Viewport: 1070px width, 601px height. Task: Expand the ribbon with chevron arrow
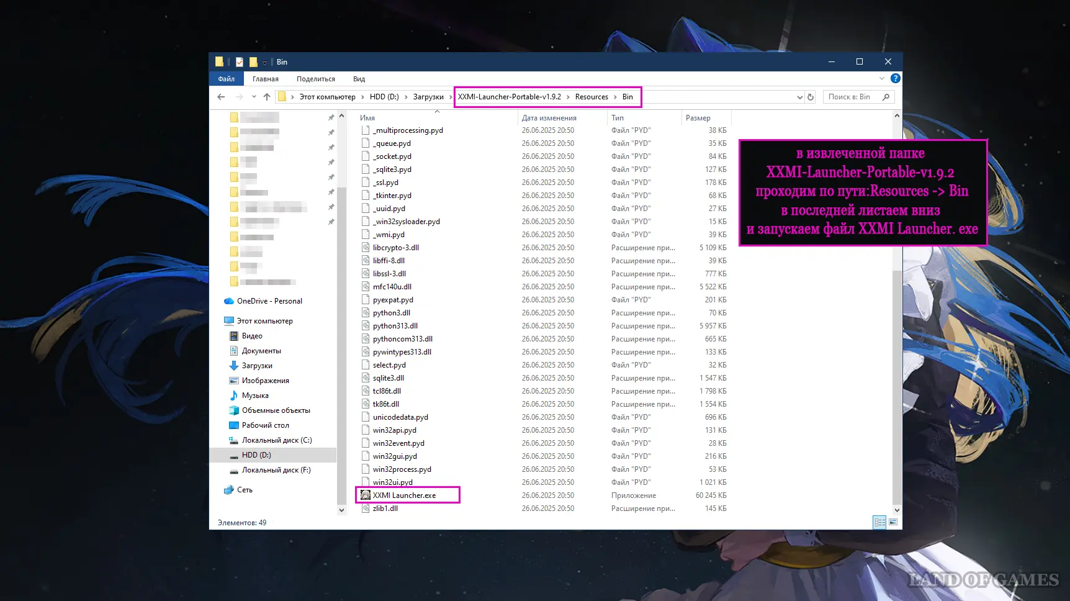click(x=882, y=78)
